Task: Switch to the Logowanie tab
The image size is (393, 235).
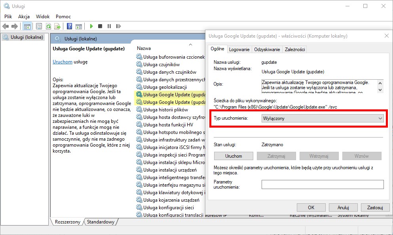Action: pos(239,50)
